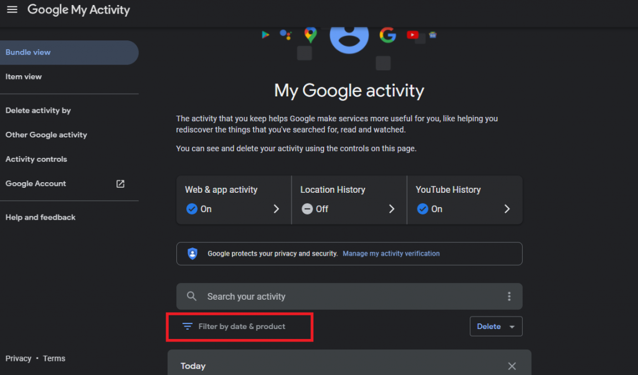Screen dimensions: 638x375
Task: Expand YouTube History chevron
Action: 507,209
